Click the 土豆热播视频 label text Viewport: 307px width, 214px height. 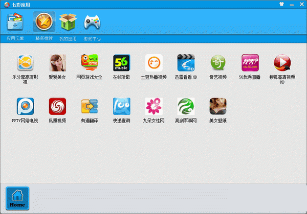153,77
